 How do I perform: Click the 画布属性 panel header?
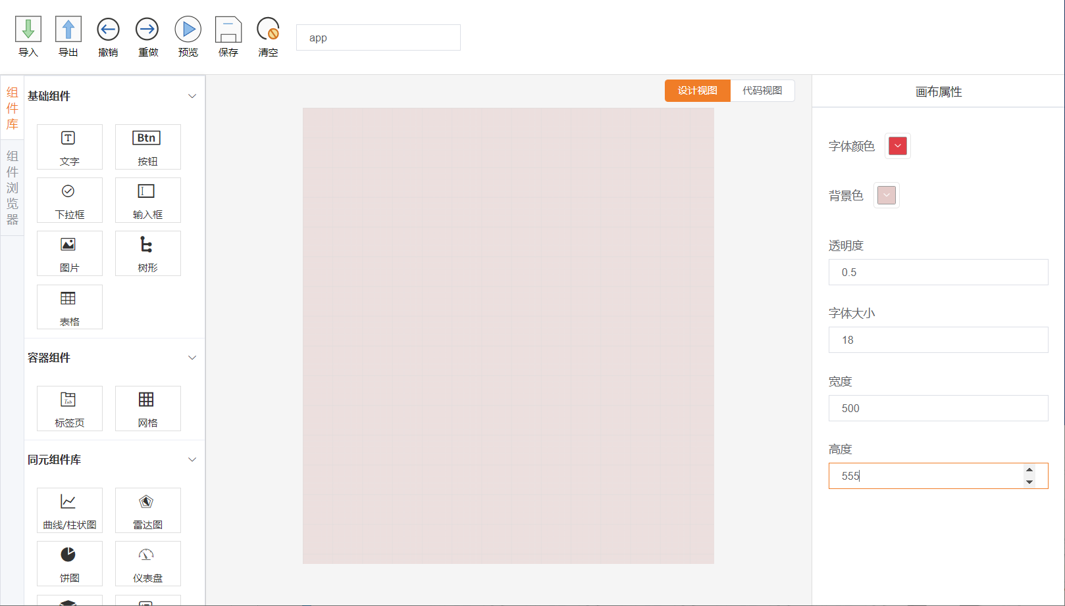click(939, 92)
